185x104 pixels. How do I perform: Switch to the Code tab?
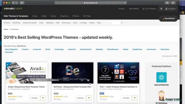tap(35, 16)
